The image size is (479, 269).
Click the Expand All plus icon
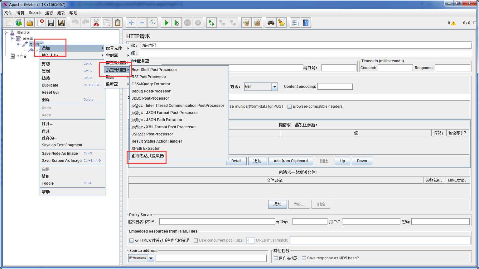coord(131,23)
